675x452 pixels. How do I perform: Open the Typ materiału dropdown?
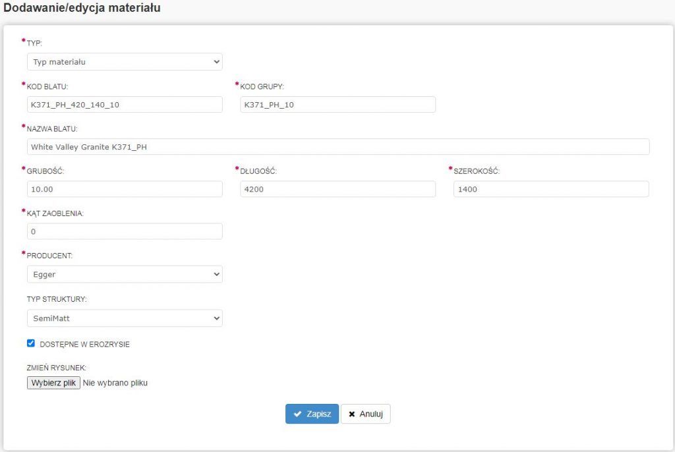point(125,62)
